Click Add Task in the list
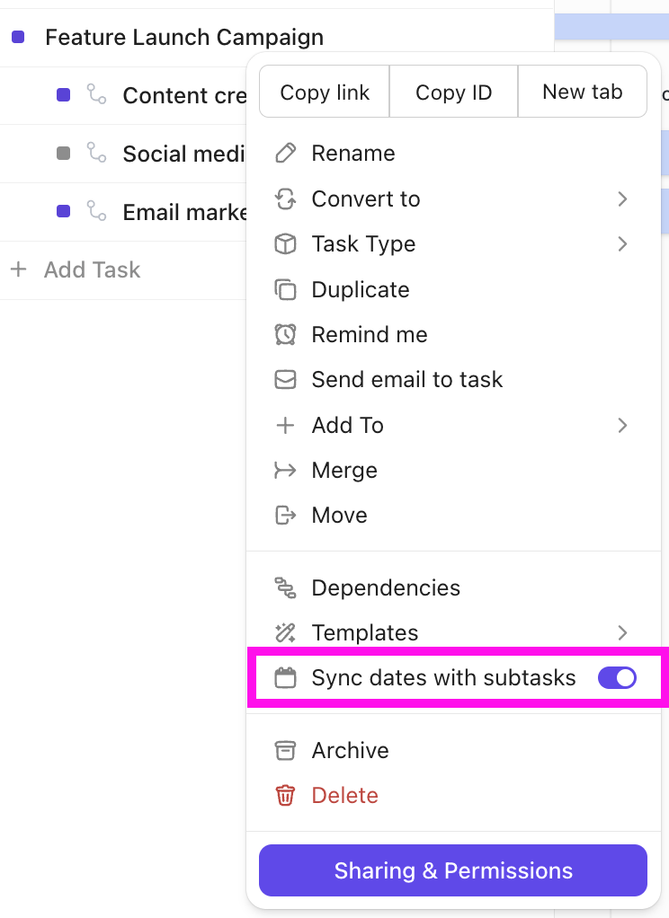The width and height of the screenshot is (669, 918). [x=92, y=269]
